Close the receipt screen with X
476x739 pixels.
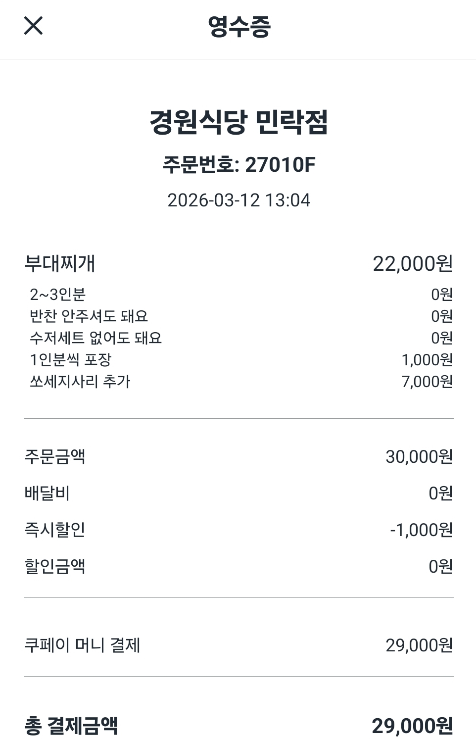(34, 26)
